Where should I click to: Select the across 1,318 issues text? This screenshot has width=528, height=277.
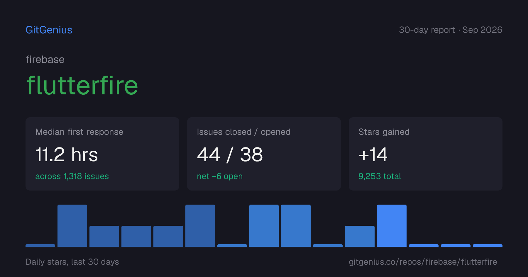[x=72, y=176]
